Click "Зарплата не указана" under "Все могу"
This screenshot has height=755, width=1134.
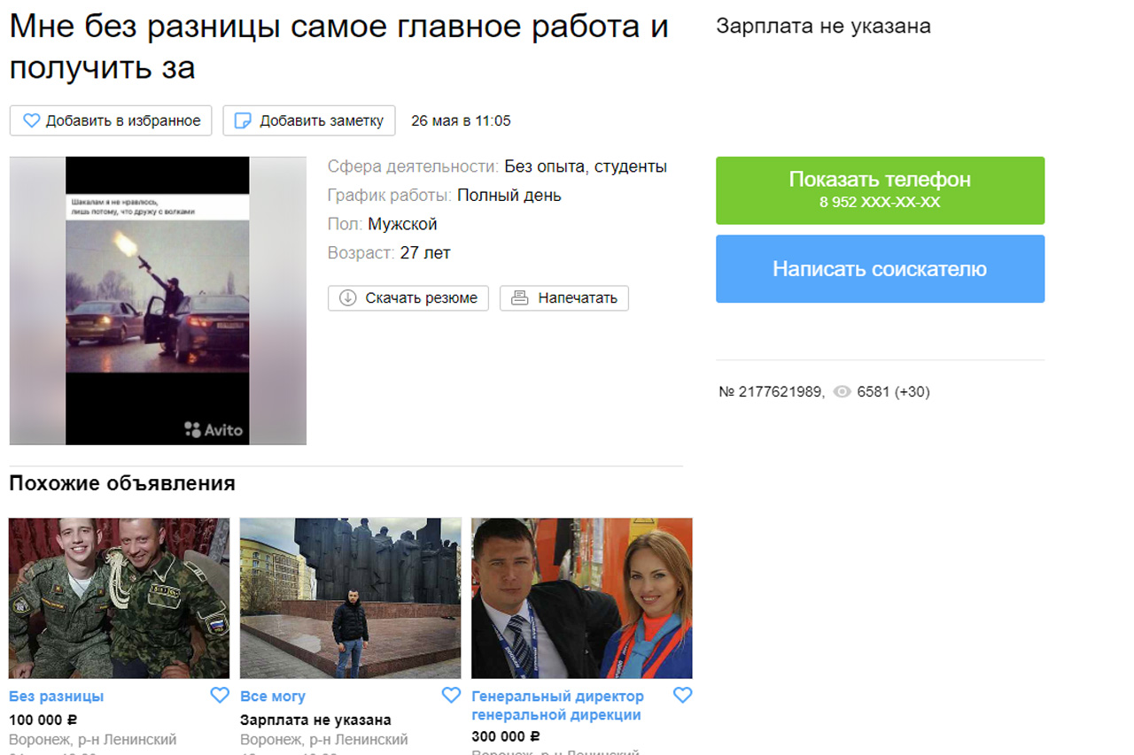pyautogui.click(x=315, y=720)
